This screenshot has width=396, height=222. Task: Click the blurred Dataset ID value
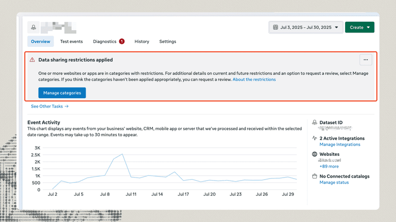click(x=335, y=128)
